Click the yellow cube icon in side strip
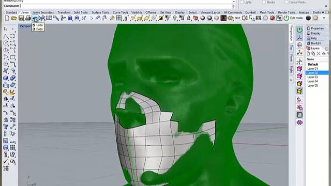 point(299,91)
